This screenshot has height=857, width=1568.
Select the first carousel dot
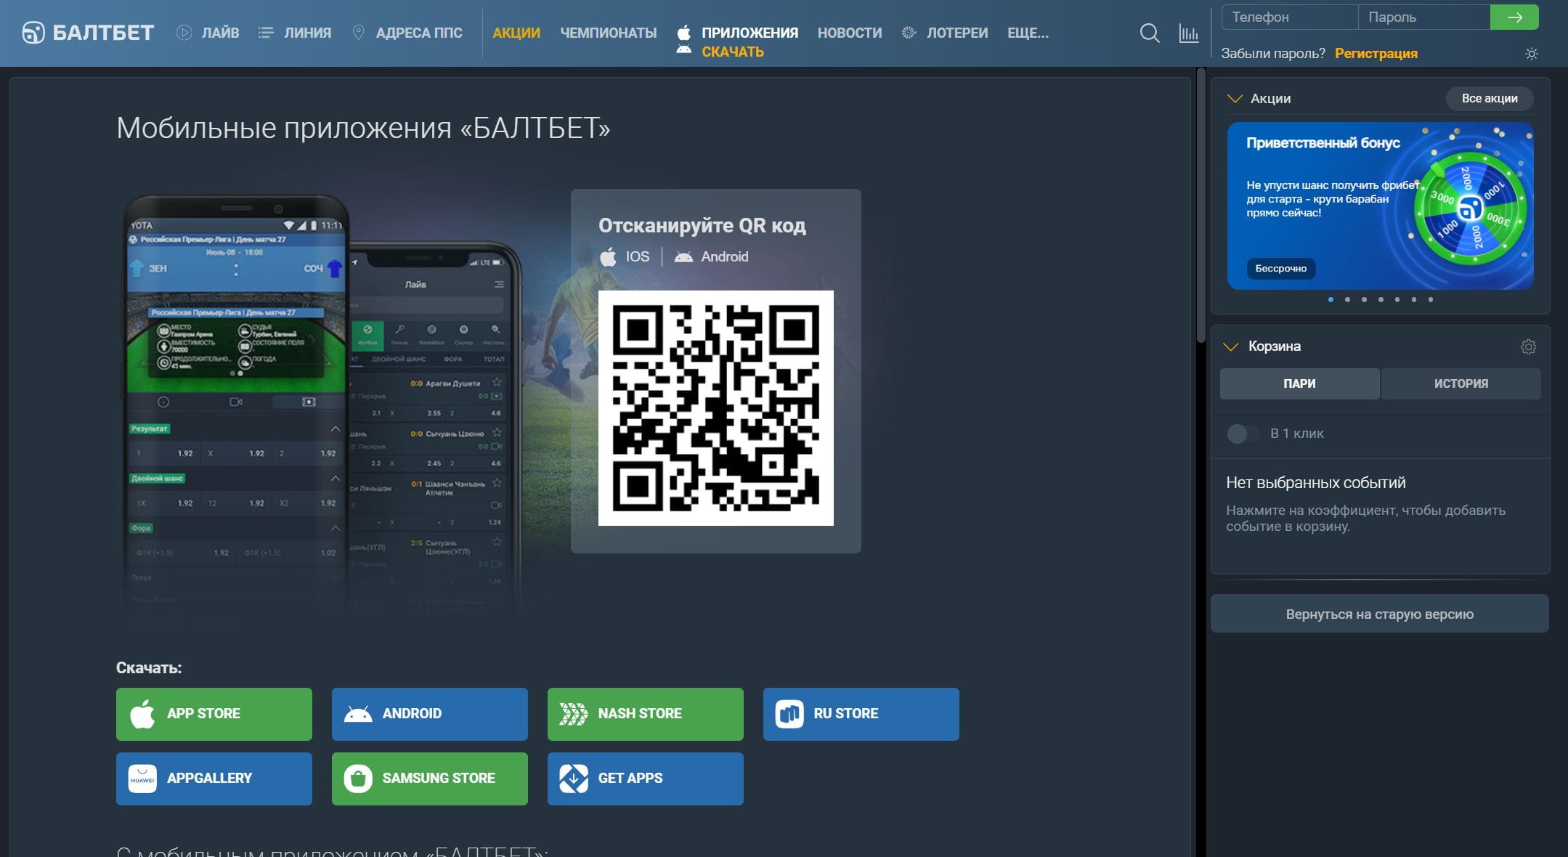click(1331, 300)
